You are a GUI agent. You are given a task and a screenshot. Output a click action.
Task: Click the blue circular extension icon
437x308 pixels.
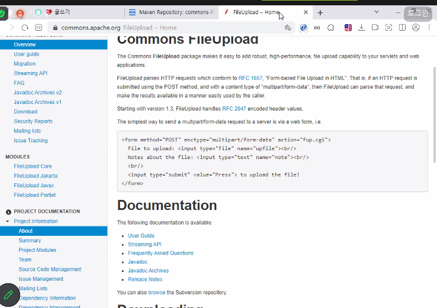[304, 28]
